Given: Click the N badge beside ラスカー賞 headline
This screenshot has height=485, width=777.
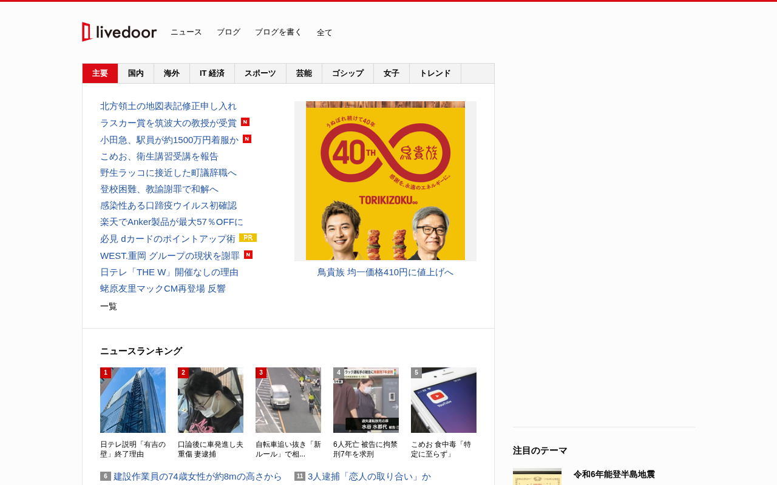Looking at the screenshot, I should 245,122.
